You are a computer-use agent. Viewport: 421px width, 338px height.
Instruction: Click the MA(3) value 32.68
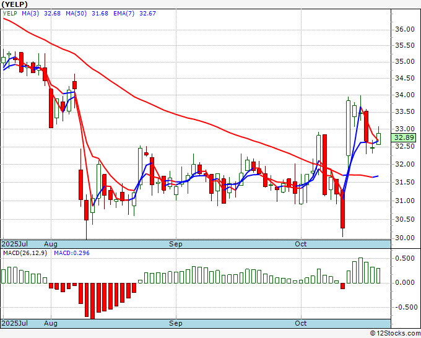pyautogui.click(x=52, y=14)
